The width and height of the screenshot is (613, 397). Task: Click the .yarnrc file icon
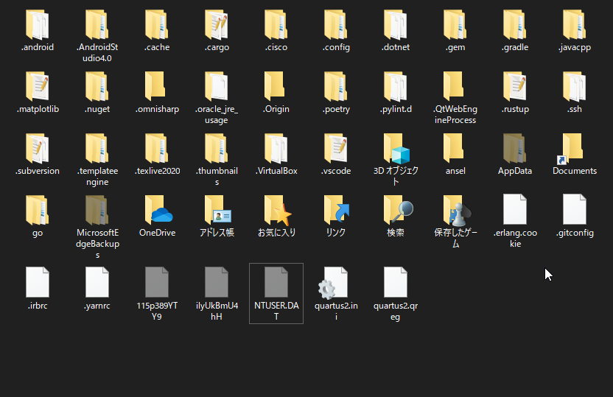[97, 282]
